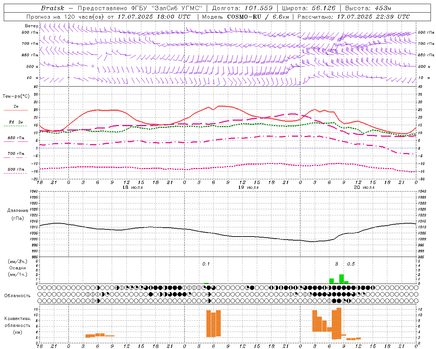Click the 0.1 precipitation amount
The height and width of the screenshot is (349, 436).
click(x=206, y=264)
